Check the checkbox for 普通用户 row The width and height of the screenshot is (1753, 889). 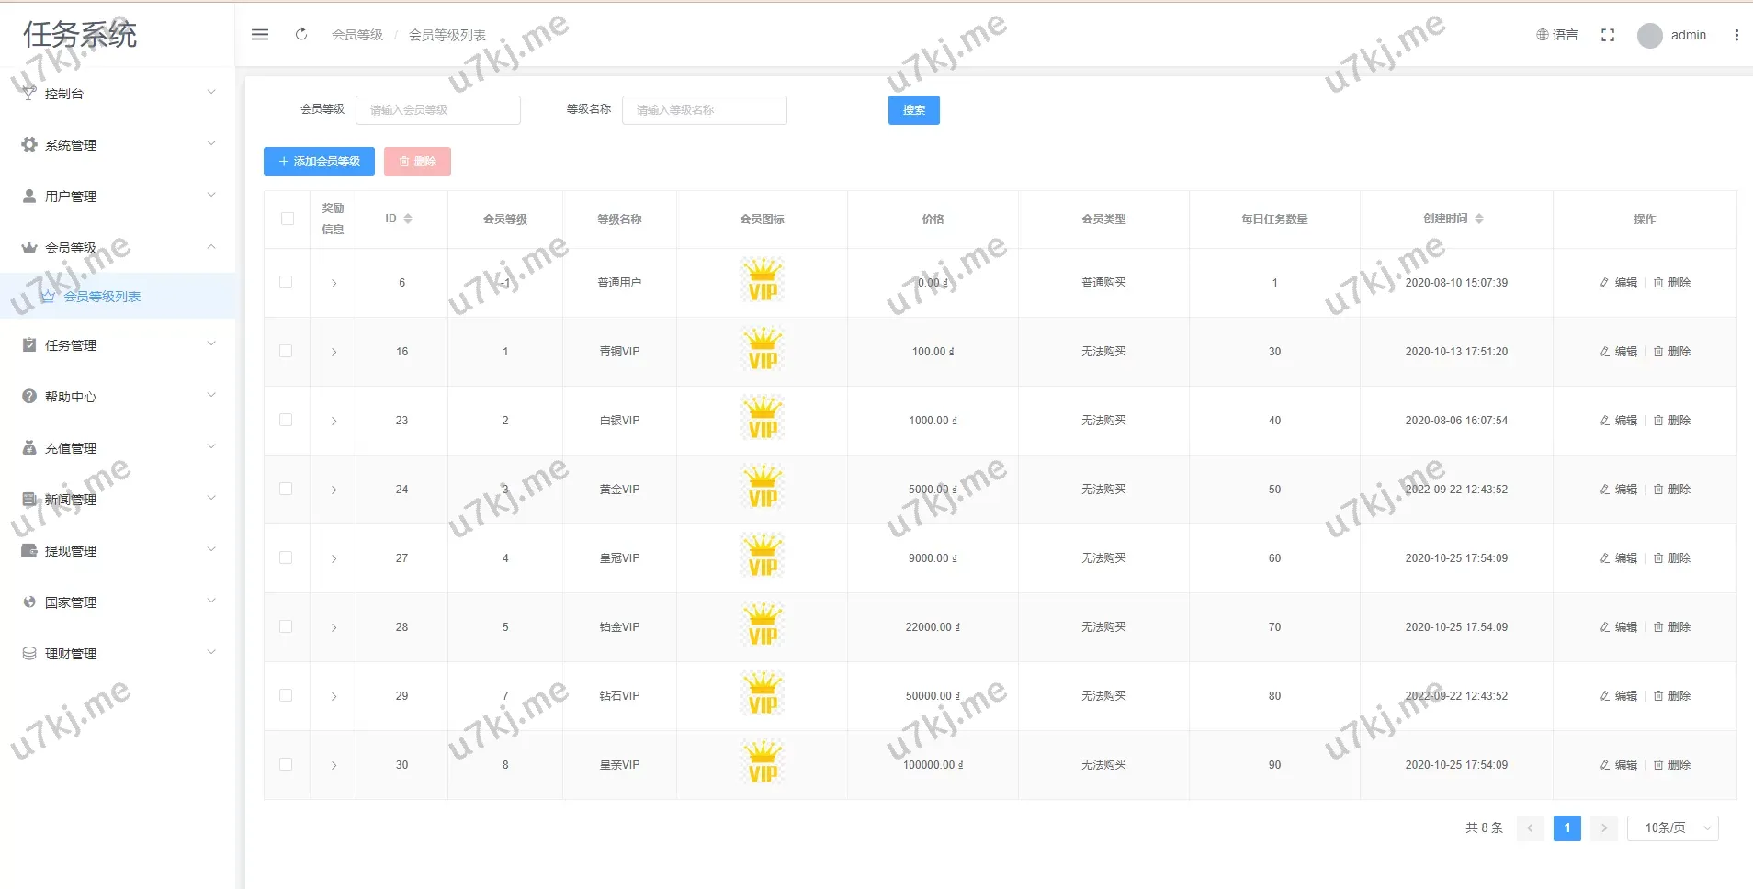click(287, 283)
